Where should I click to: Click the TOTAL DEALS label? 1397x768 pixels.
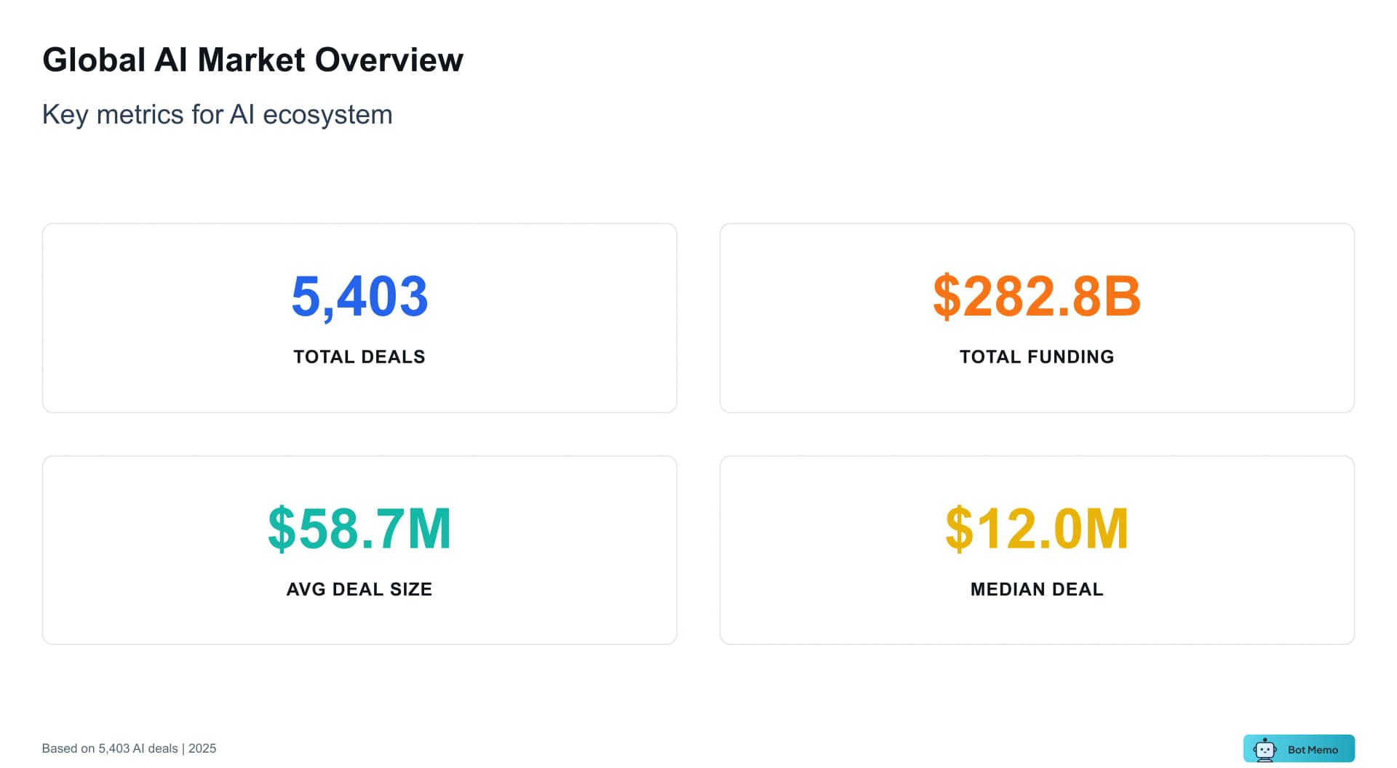(359, 356)
